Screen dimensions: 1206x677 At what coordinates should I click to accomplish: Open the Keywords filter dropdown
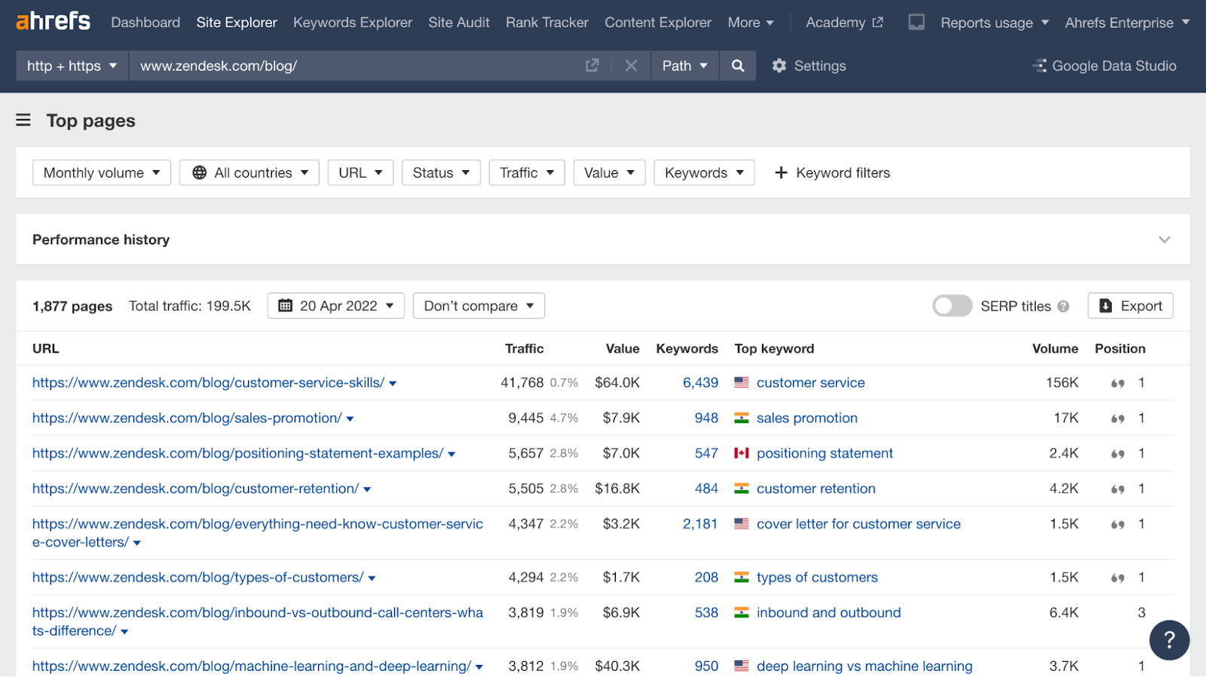pyautogui.click(x=704, y=173)
